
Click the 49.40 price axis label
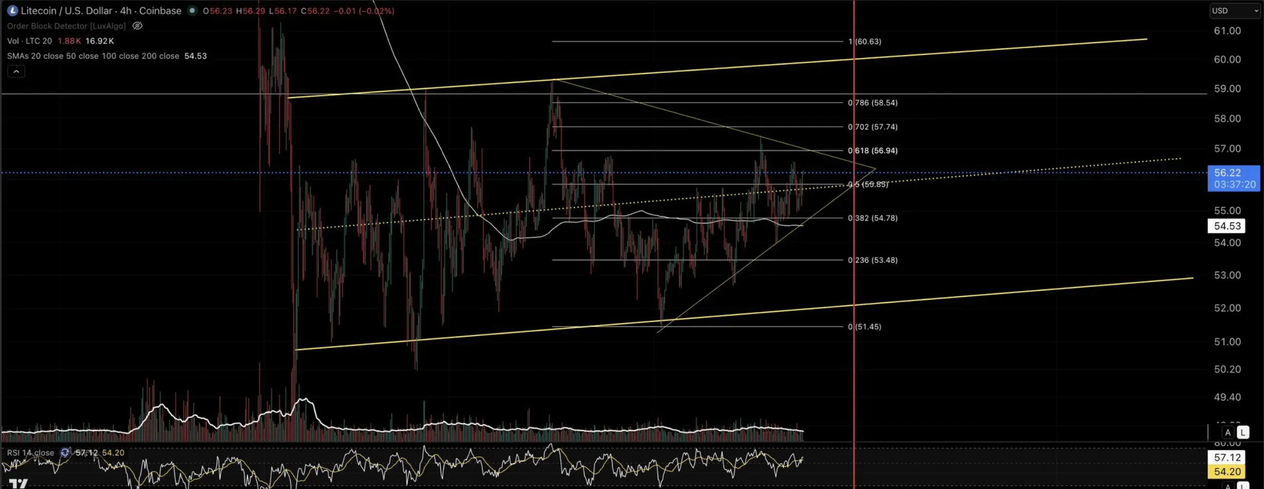[x=1227, y=397]
